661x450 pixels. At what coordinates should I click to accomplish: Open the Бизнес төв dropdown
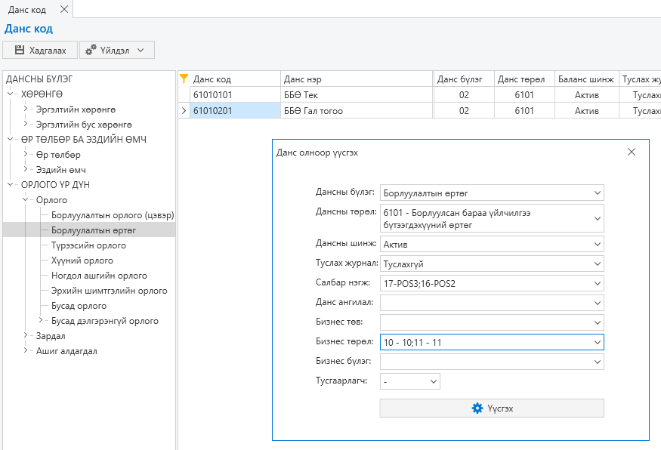pos(598,322)
